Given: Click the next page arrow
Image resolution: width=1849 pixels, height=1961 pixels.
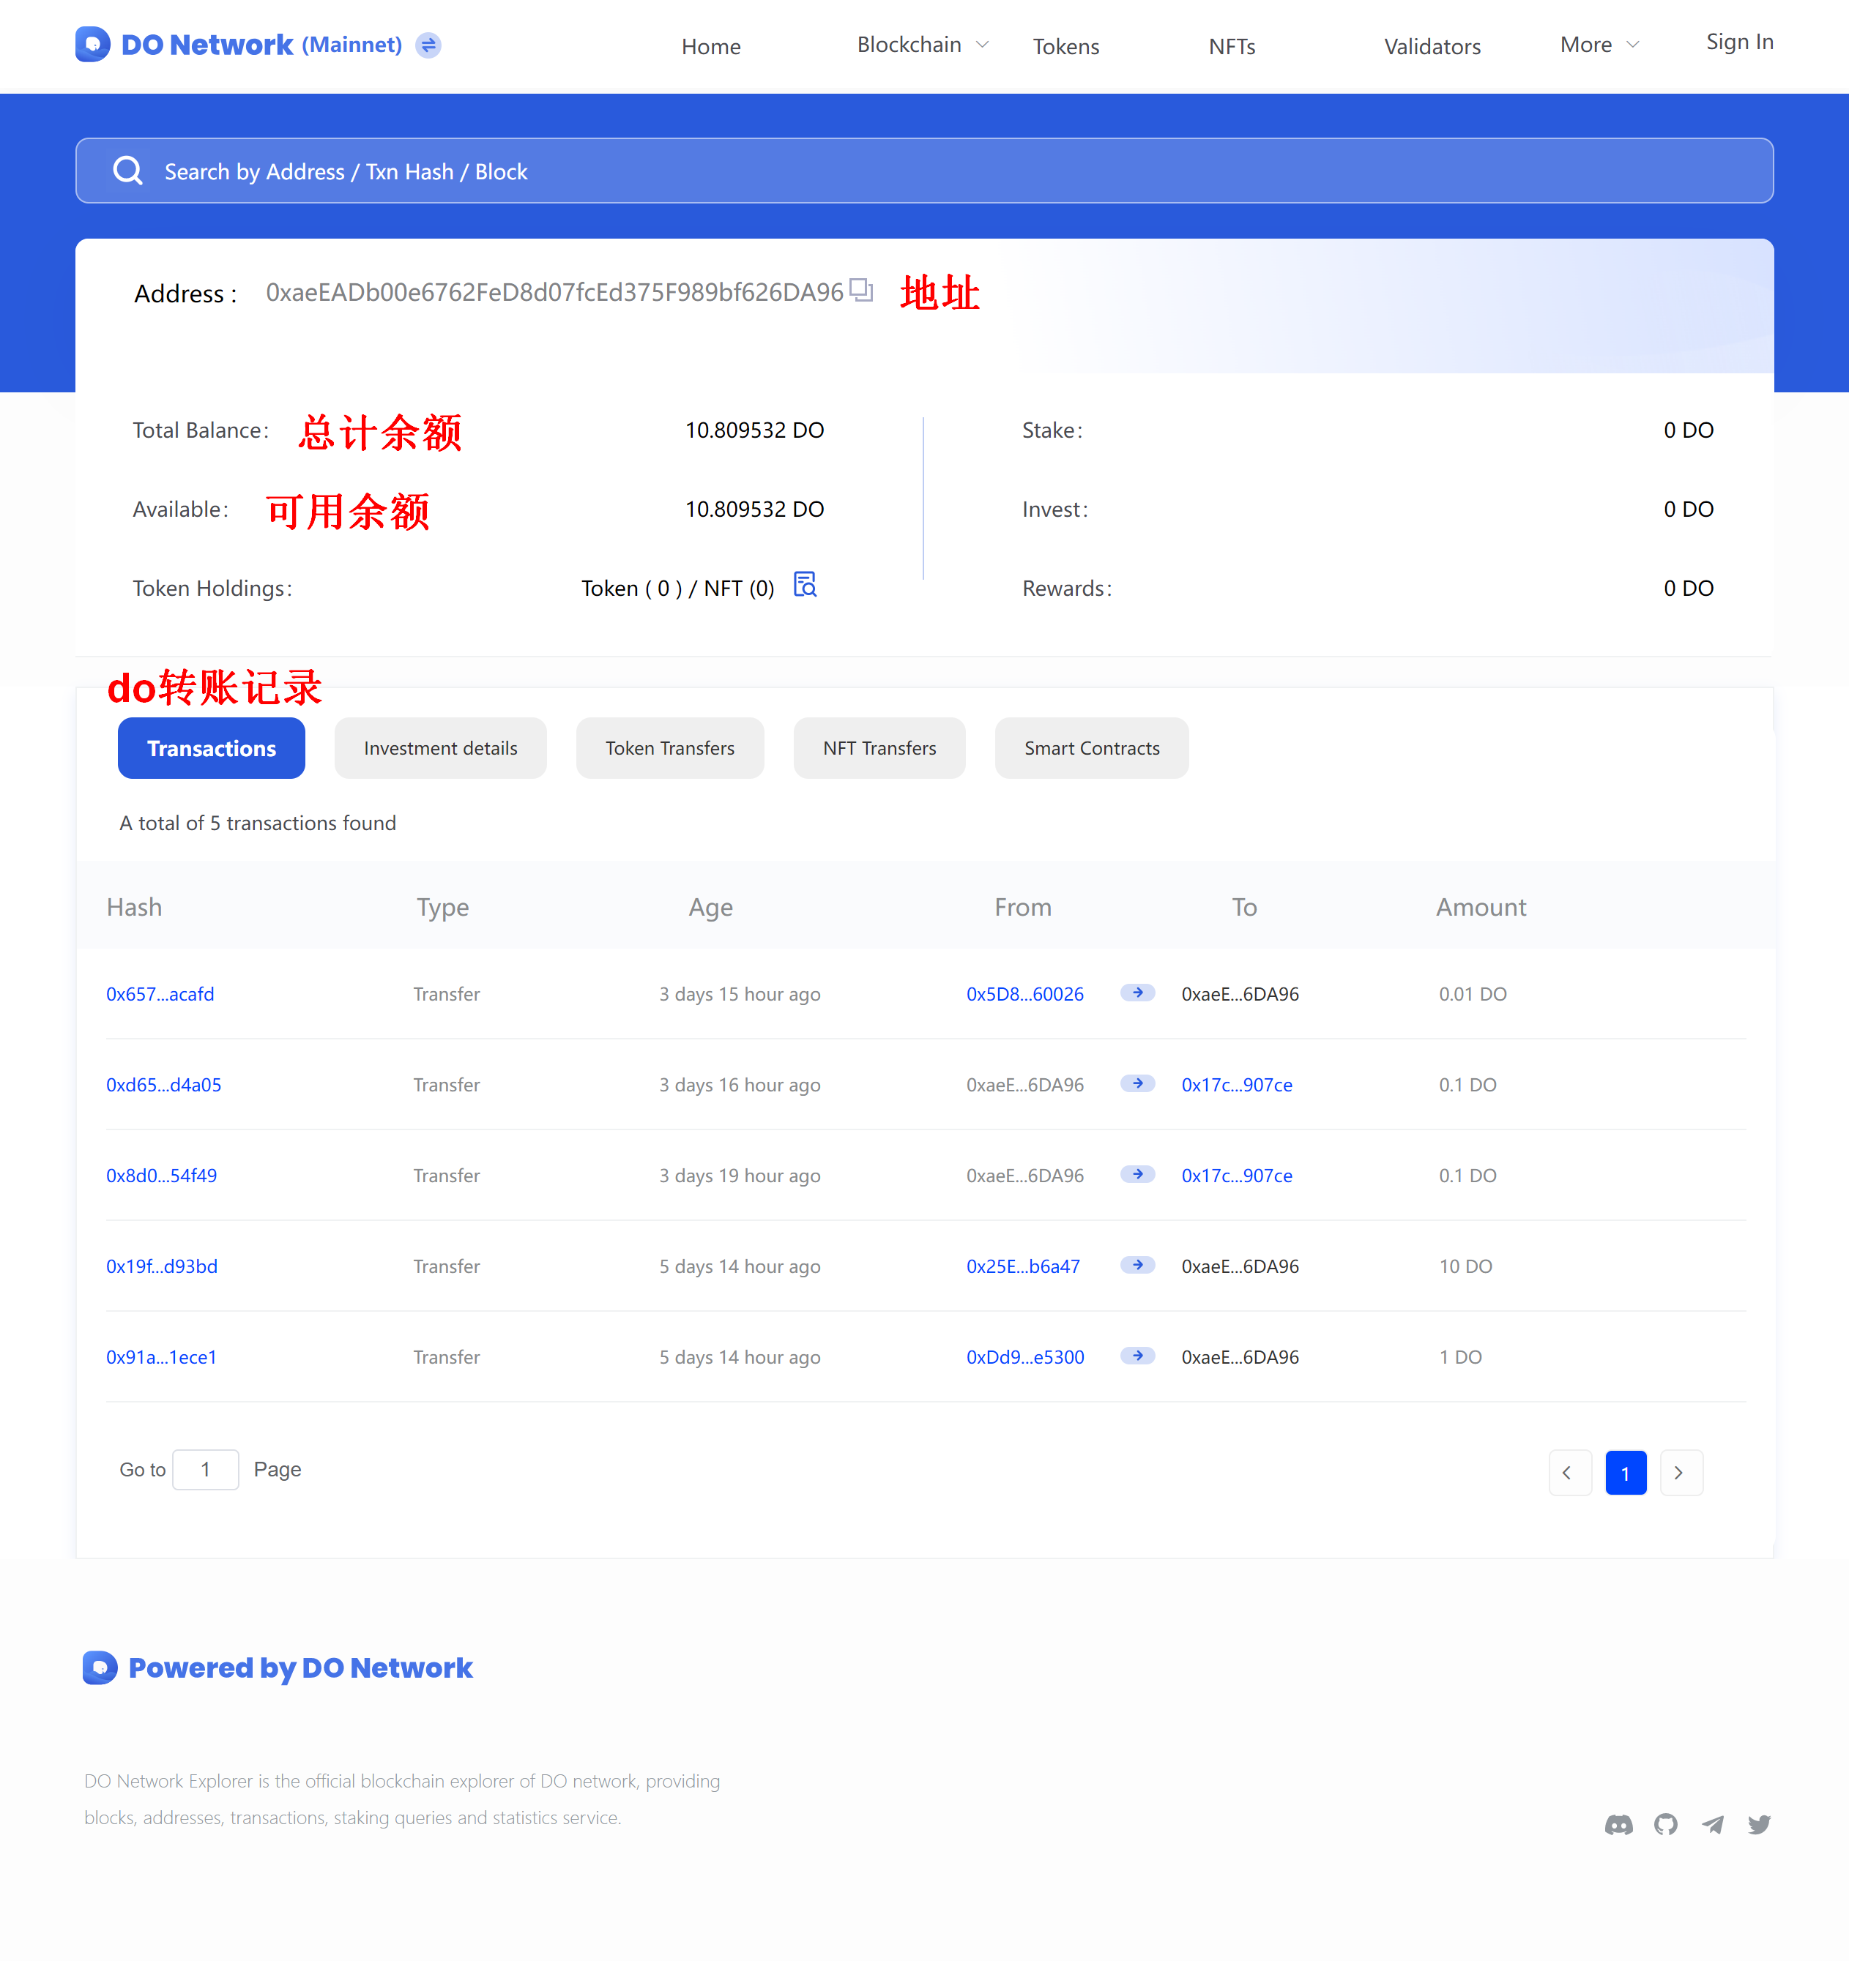Looking at the screenshot, I should click(x=1681, y=1473).
